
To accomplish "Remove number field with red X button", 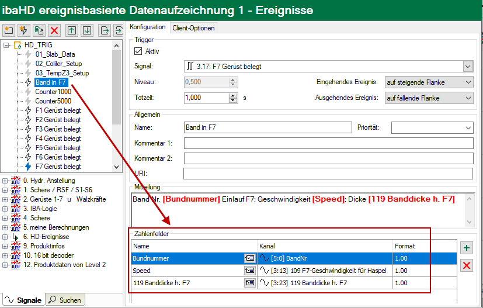I will [x=467, y=266].
